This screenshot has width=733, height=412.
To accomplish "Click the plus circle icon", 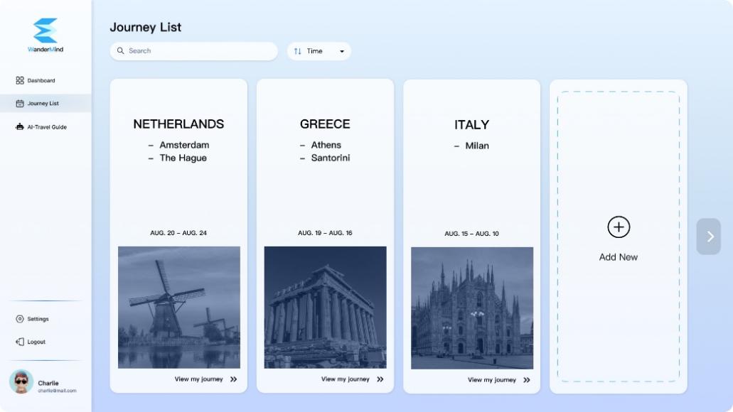I will pyautogui.click(x=619, y=227).
